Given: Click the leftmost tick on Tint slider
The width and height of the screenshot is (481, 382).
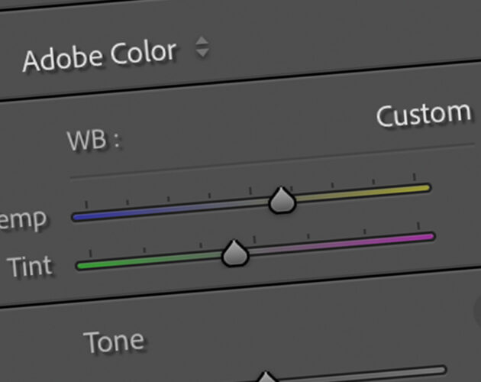Looking at the screenshot, I should pos(90,253).
